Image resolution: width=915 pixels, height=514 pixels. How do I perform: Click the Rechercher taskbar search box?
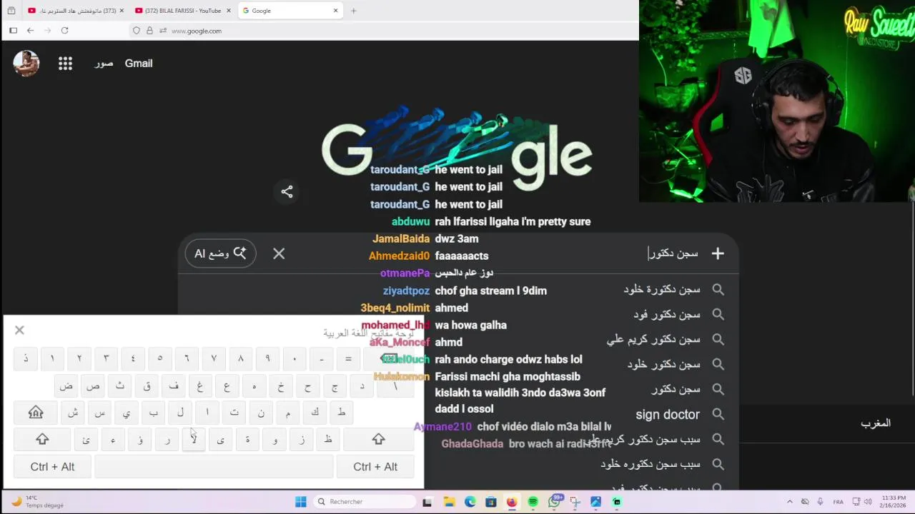365,502
